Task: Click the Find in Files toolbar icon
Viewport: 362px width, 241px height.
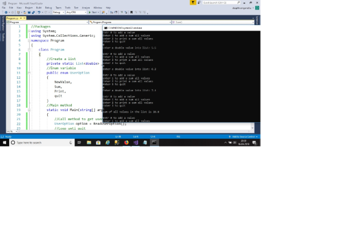Action: (x=103, y=12)
